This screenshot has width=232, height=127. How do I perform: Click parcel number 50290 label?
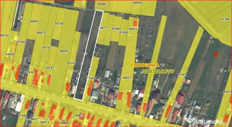[x=102, y=4]
